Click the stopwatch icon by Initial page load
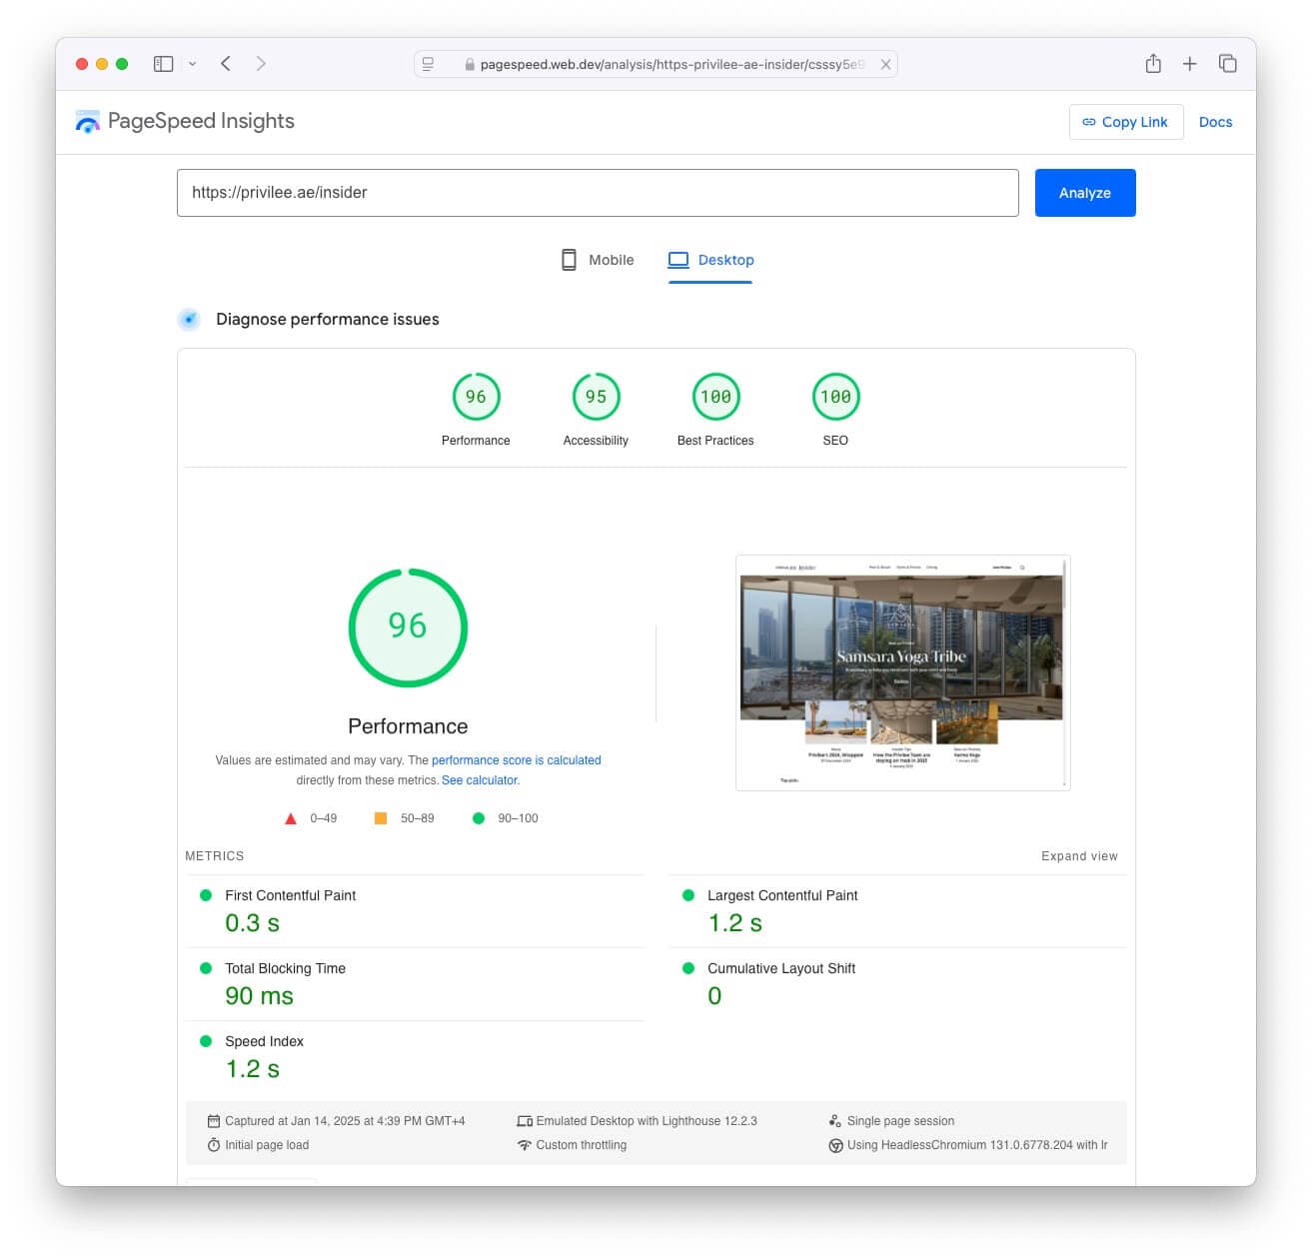 214,1145
